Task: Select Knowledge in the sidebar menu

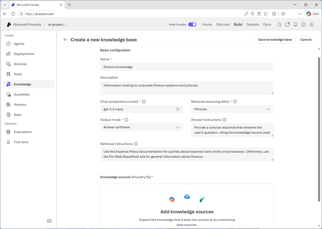Action: pos(29,84)
